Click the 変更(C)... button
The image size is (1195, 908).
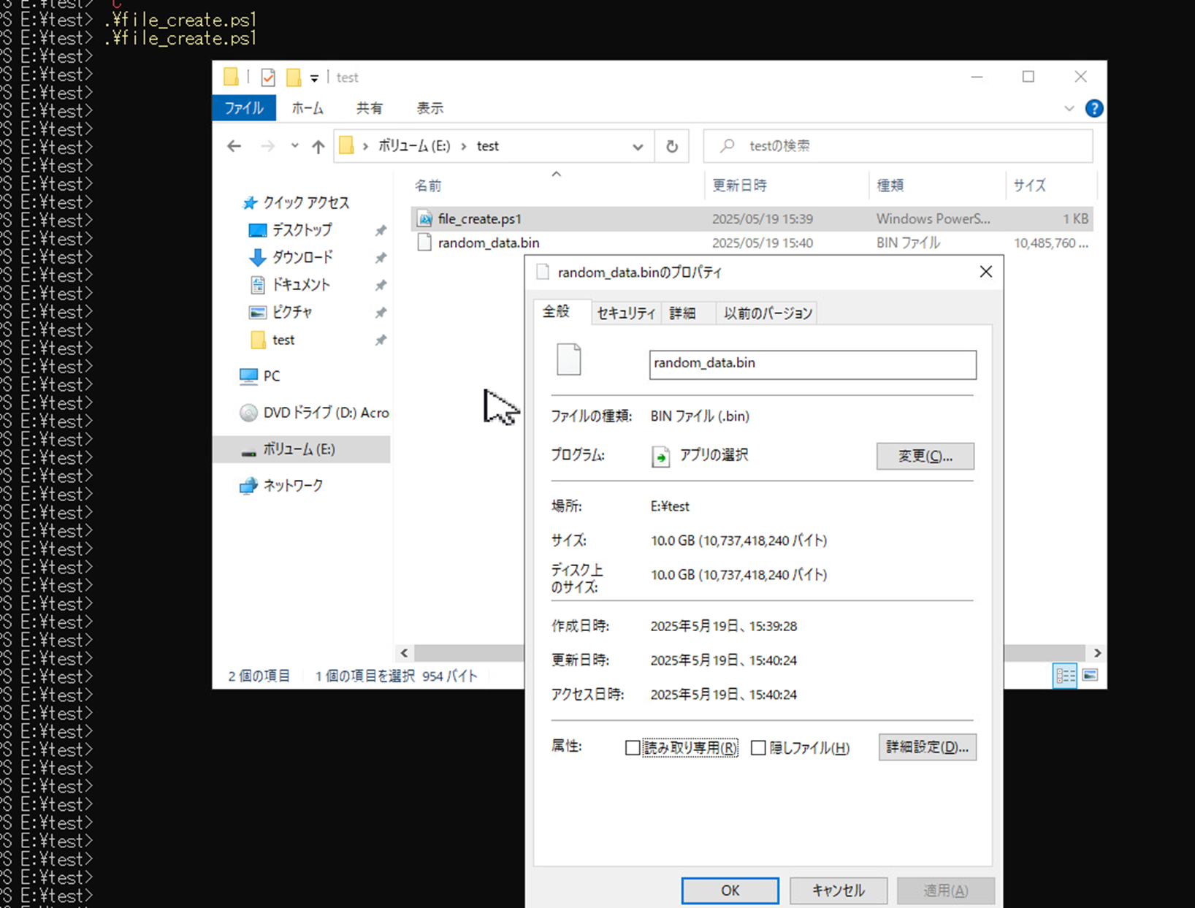(925, 456)
